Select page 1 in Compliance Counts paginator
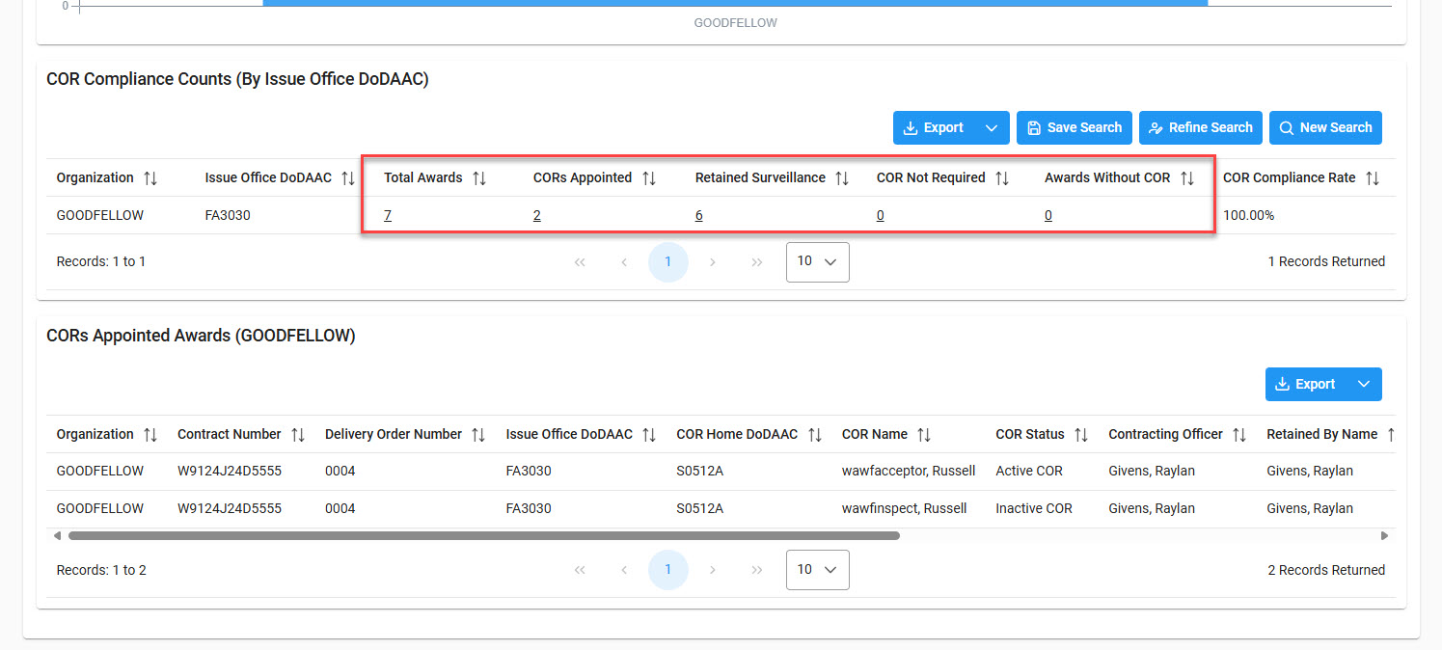The width and height of the screenshot is (1442, 650). [x=667, y=262]
